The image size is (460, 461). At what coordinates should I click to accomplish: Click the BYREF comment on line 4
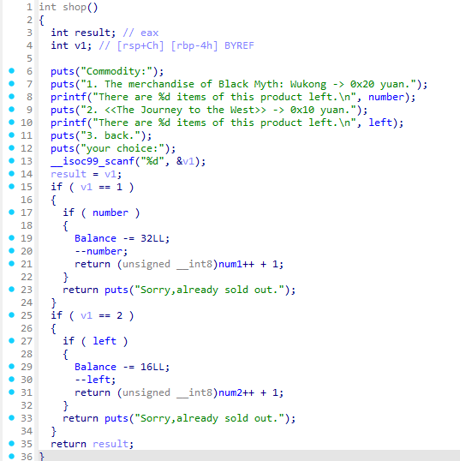tap(239, 45)
